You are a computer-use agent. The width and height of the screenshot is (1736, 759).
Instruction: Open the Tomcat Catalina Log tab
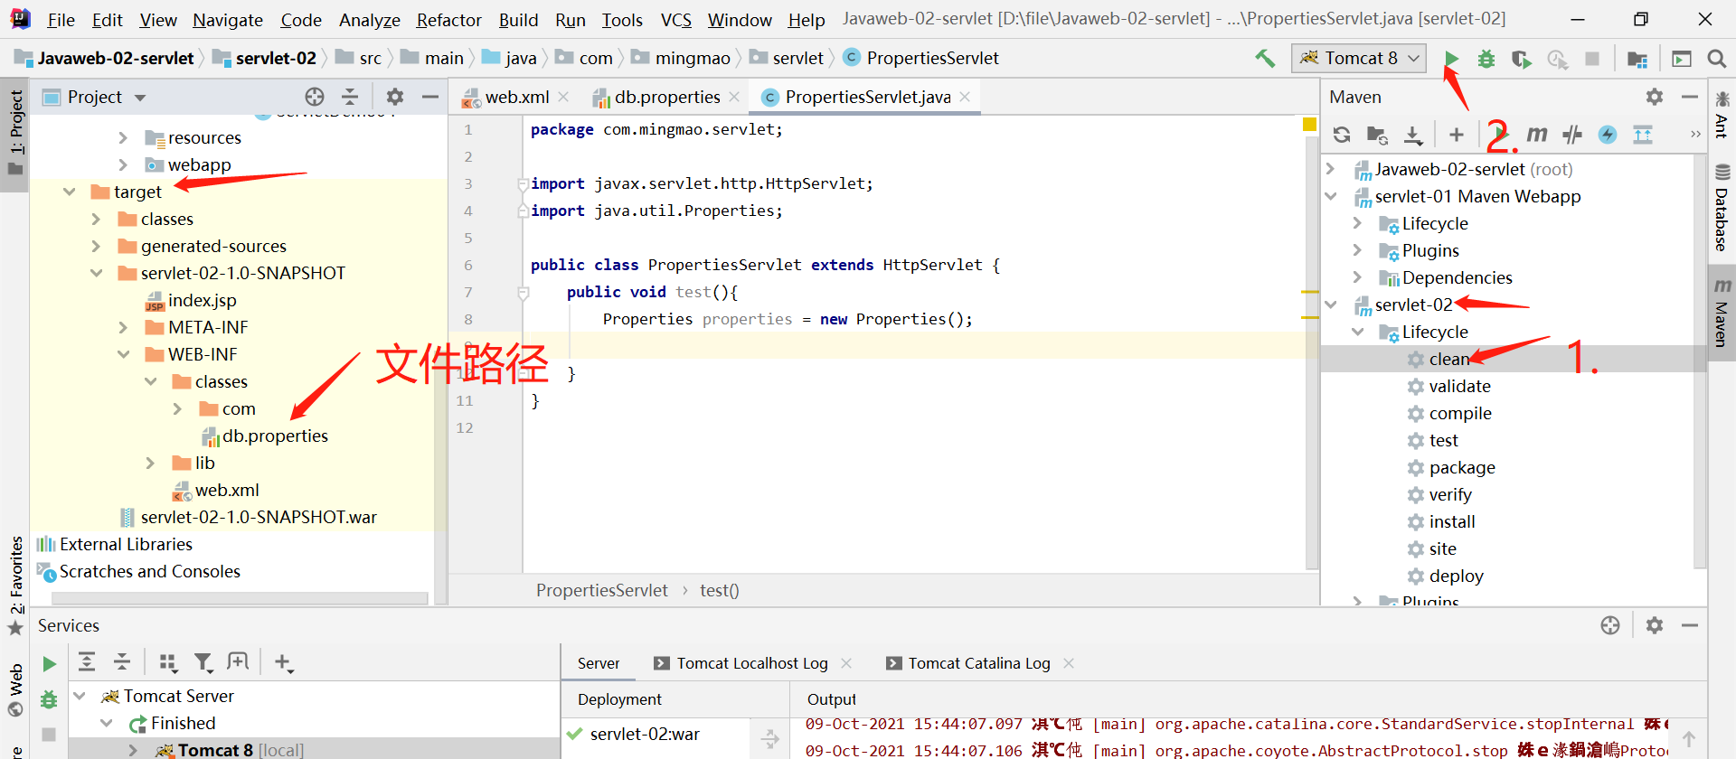(979, 663)
